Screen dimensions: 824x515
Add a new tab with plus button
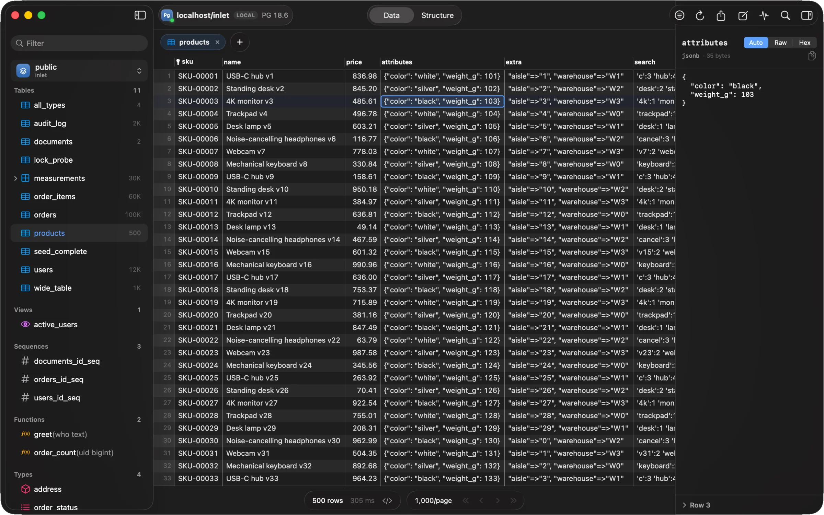[240, 42]
